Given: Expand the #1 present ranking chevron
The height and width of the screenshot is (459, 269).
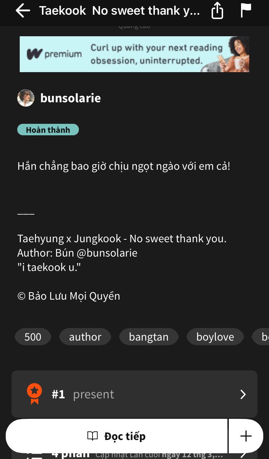Looking at the screenshot, I should click(243, 394).
